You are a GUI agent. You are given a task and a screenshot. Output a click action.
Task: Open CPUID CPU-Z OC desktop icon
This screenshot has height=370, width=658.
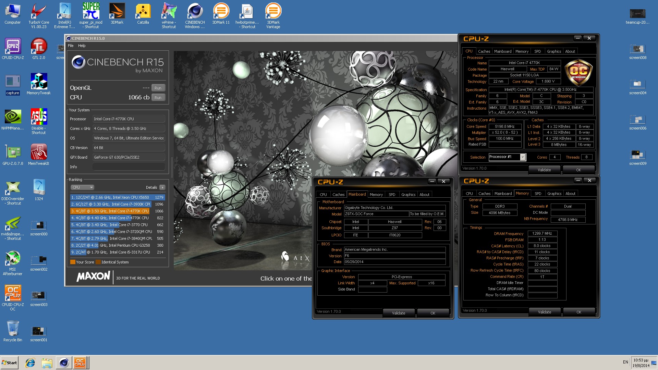13,298
